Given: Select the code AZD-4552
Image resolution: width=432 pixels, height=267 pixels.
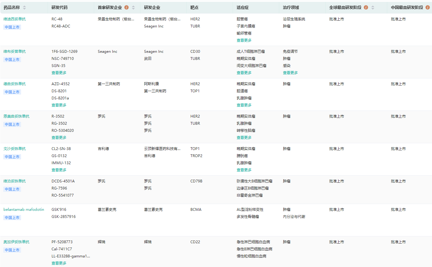Looking at the screenshot, I should 60,84.
